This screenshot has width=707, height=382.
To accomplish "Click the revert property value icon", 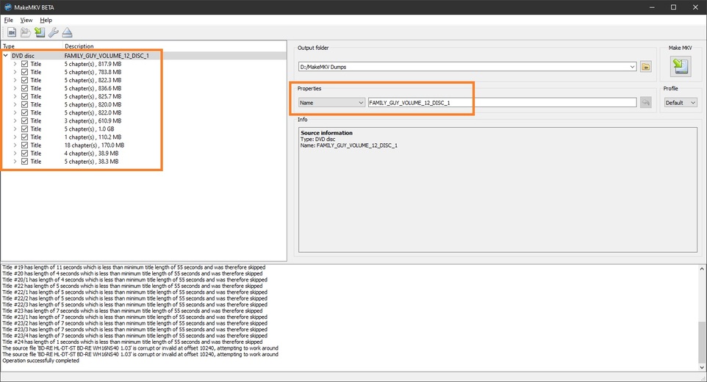I will point(646,103).
